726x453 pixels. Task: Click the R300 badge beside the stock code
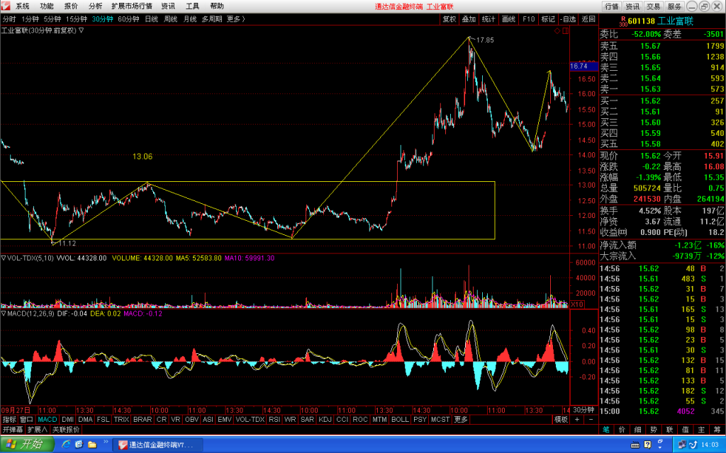pos(623,21)
